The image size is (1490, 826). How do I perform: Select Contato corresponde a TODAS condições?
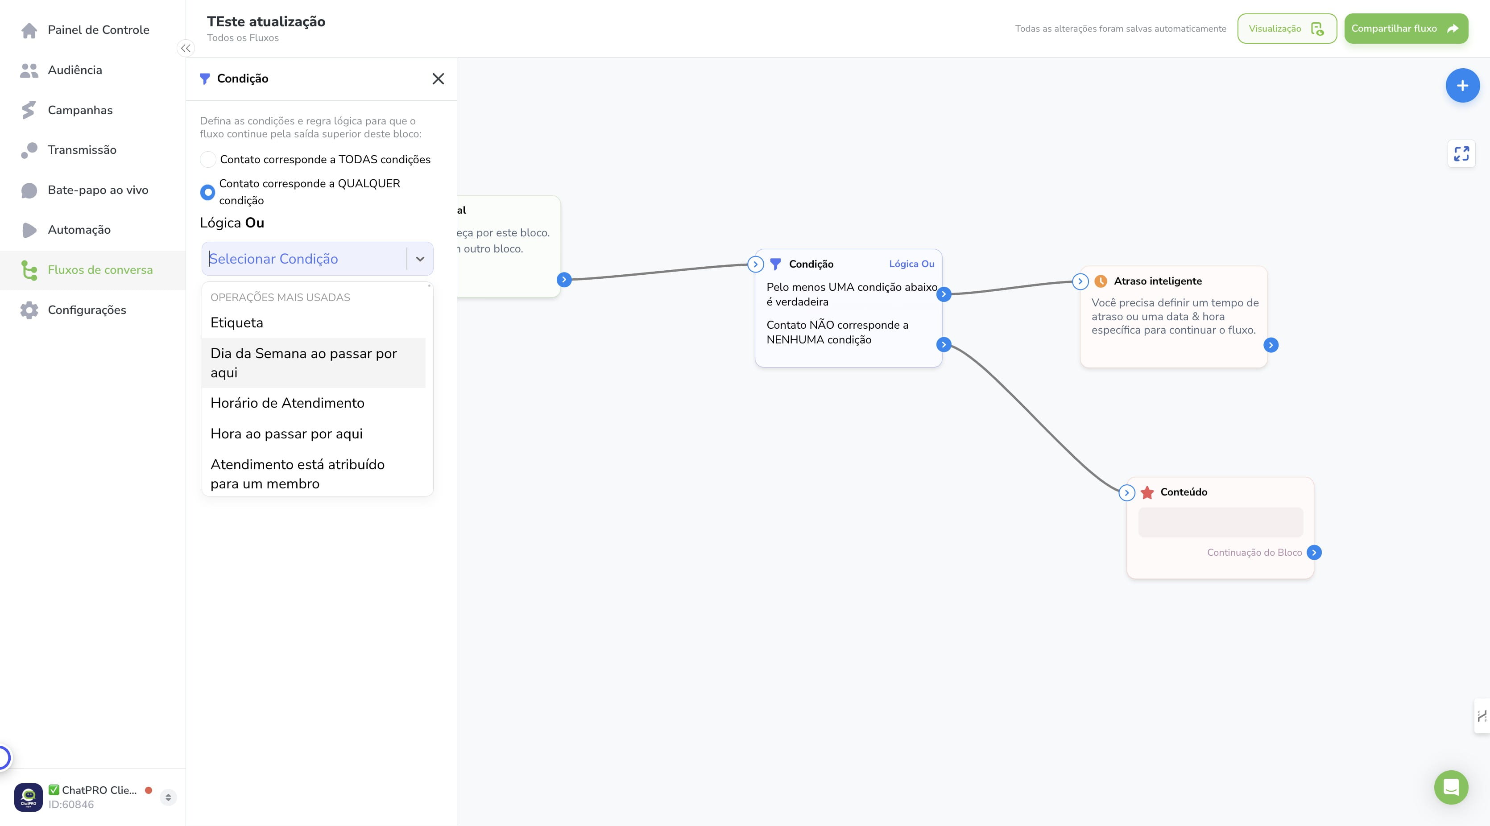[x=207, y=159]
